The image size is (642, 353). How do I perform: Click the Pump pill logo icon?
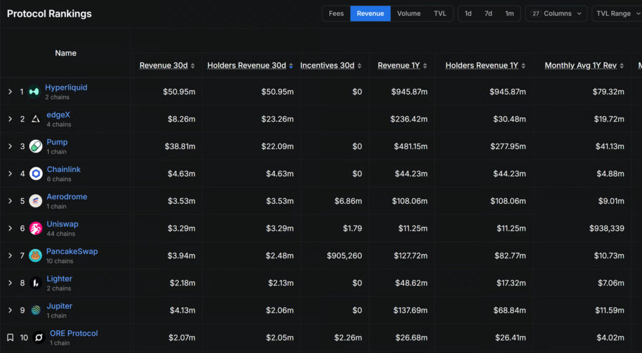[36, 146]
